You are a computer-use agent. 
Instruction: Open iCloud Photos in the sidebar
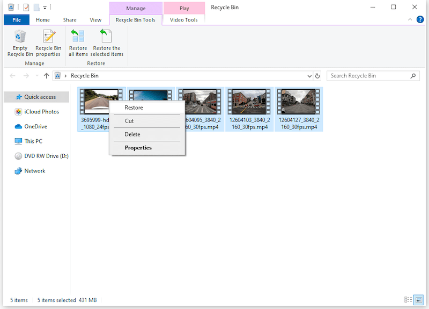click(36, 112)
